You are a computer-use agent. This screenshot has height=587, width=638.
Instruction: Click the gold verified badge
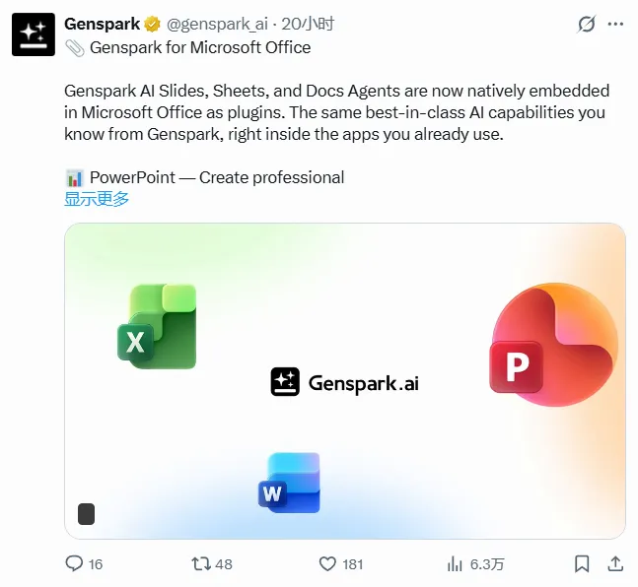pos(154,24)
